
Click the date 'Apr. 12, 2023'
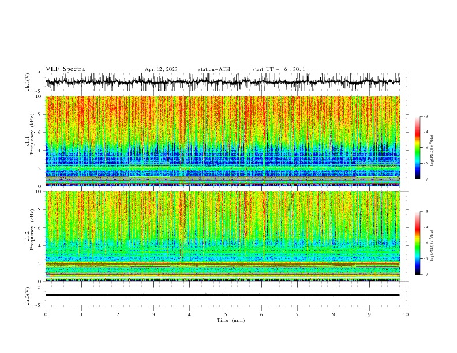[x=161, y=69]
